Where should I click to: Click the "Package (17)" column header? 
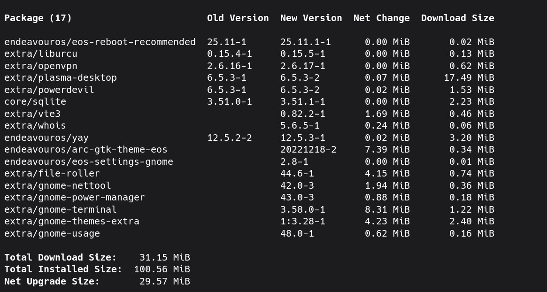click(38, 18)
